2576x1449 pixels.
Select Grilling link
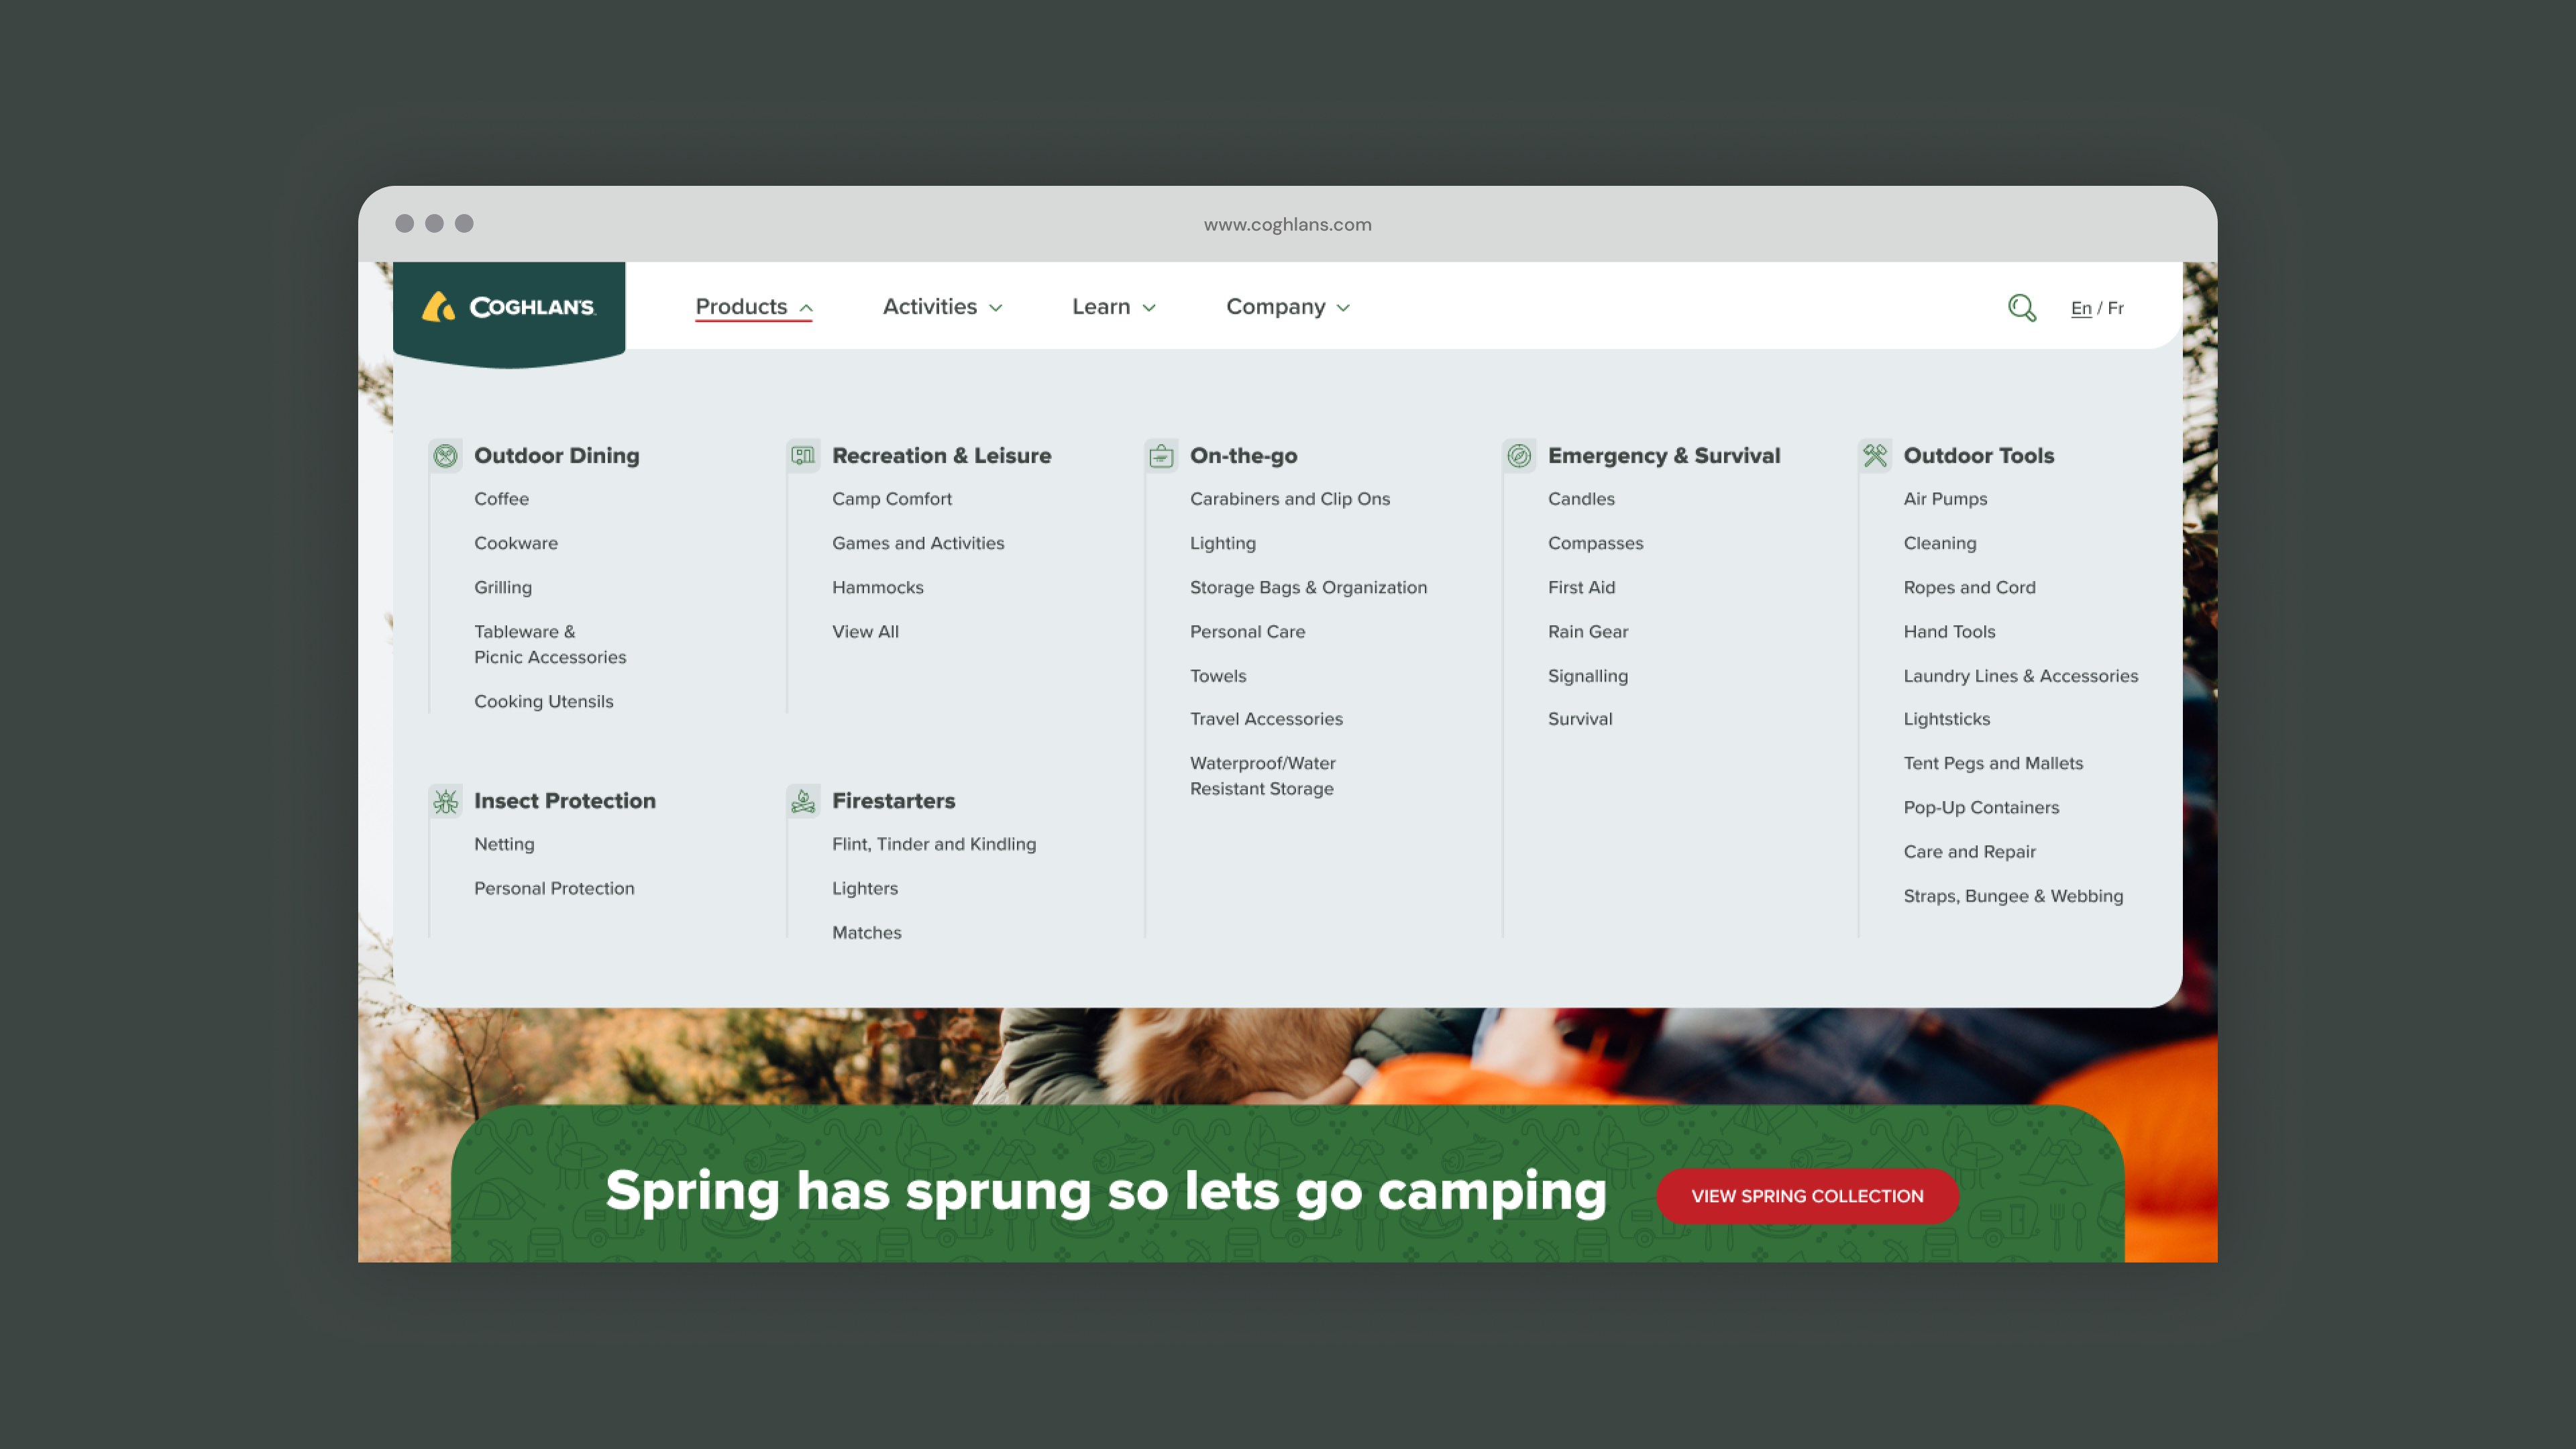click(x=503, y=587)
